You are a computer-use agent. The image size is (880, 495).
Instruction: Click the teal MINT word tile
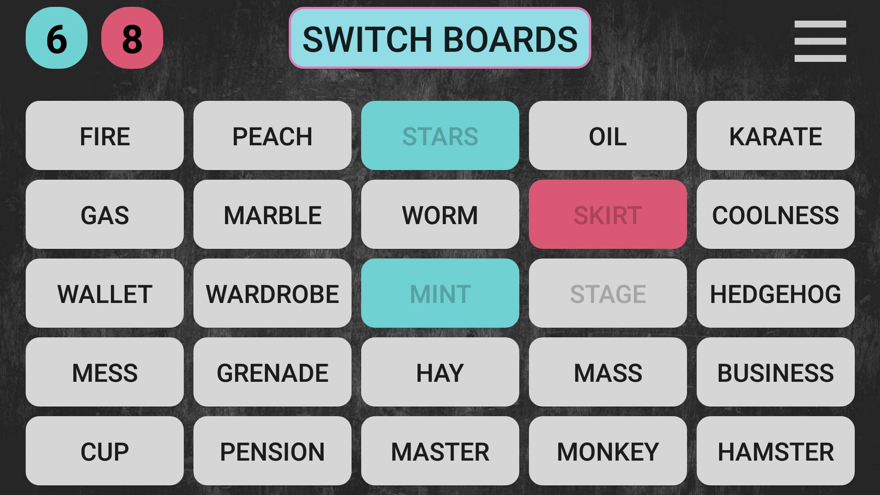440,293
